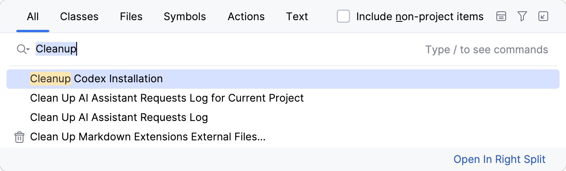Click the Include non-project items label
566x171 pixels.
pyautogui.click(x=420, y=17)
